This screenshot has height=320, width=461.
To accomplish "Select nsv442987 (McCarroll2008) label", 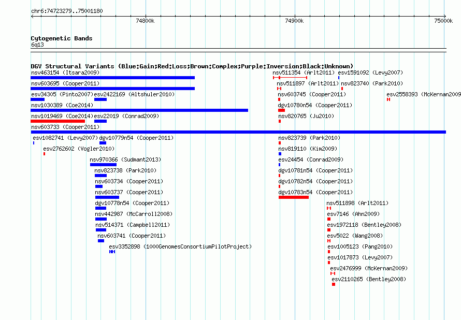I will coord(134,214).
